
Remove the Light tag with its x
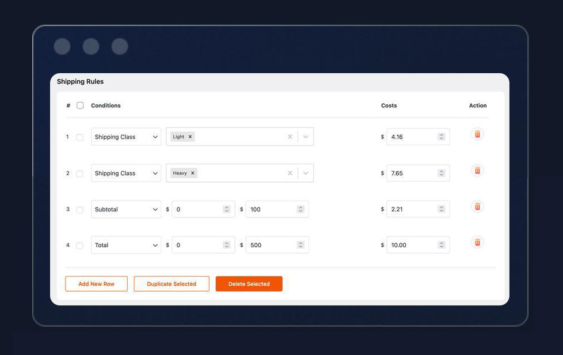click(190, 137)
